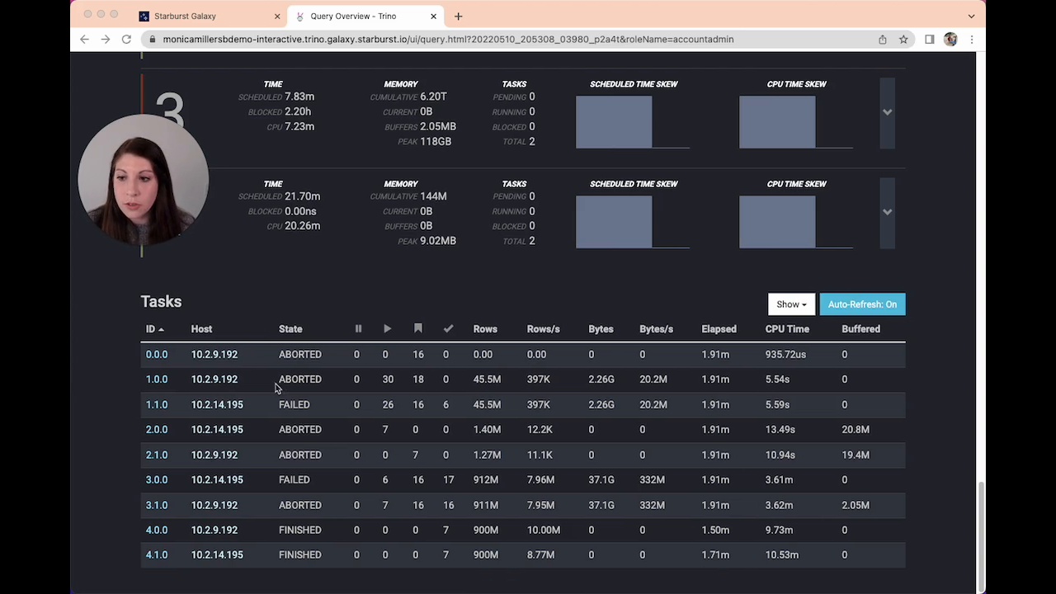The width and height of the screenshot is (1056, 594).
Task: Sort by completed splits checkmark icon
Action: [x=448, y=328]
